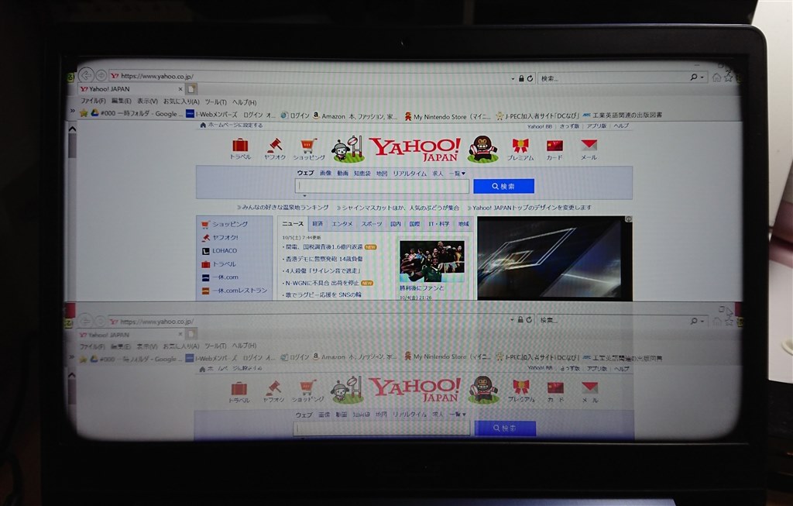793x506 pixels.
Task: Click the blue 検索 search button
Action: tap(503, 186)
